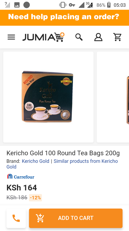Tap the Carrefour store logo
This screenshot has width=129, height=231.
(x=21, y=176)
